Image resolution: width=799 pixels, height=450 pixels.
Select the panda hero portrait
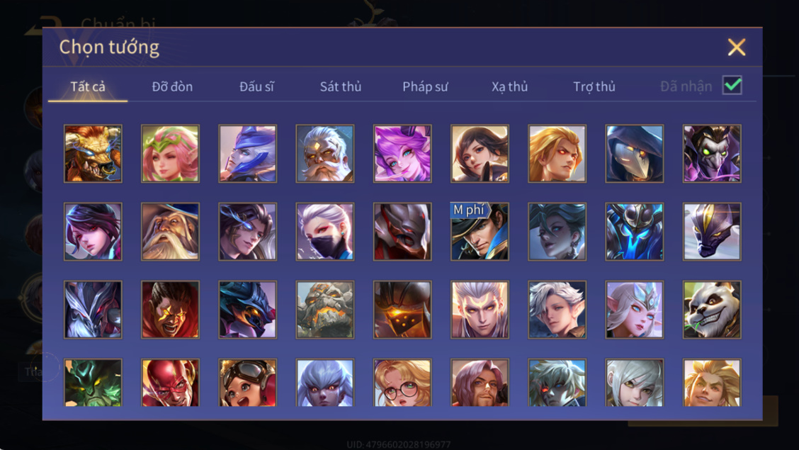[x=712, y=310]
